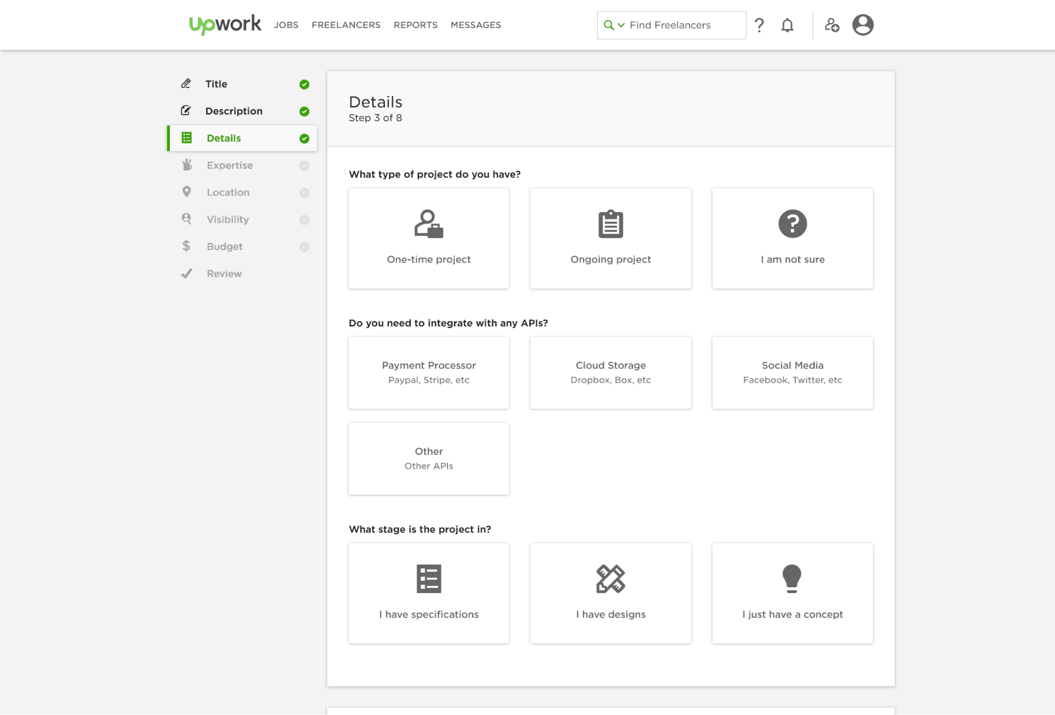1055x715 pixels.
Task: Go to the Description step
Action: point(242,111)
